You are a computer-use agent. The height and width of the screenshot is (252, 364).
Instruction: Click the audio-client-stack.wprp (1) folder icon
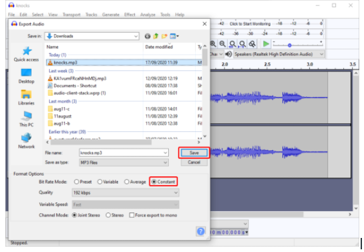(x=50, y=93)
